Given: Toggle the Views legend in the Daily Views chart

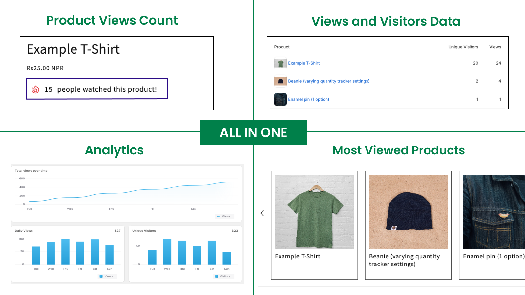Looking at the screenshot, I should point(107,276).
